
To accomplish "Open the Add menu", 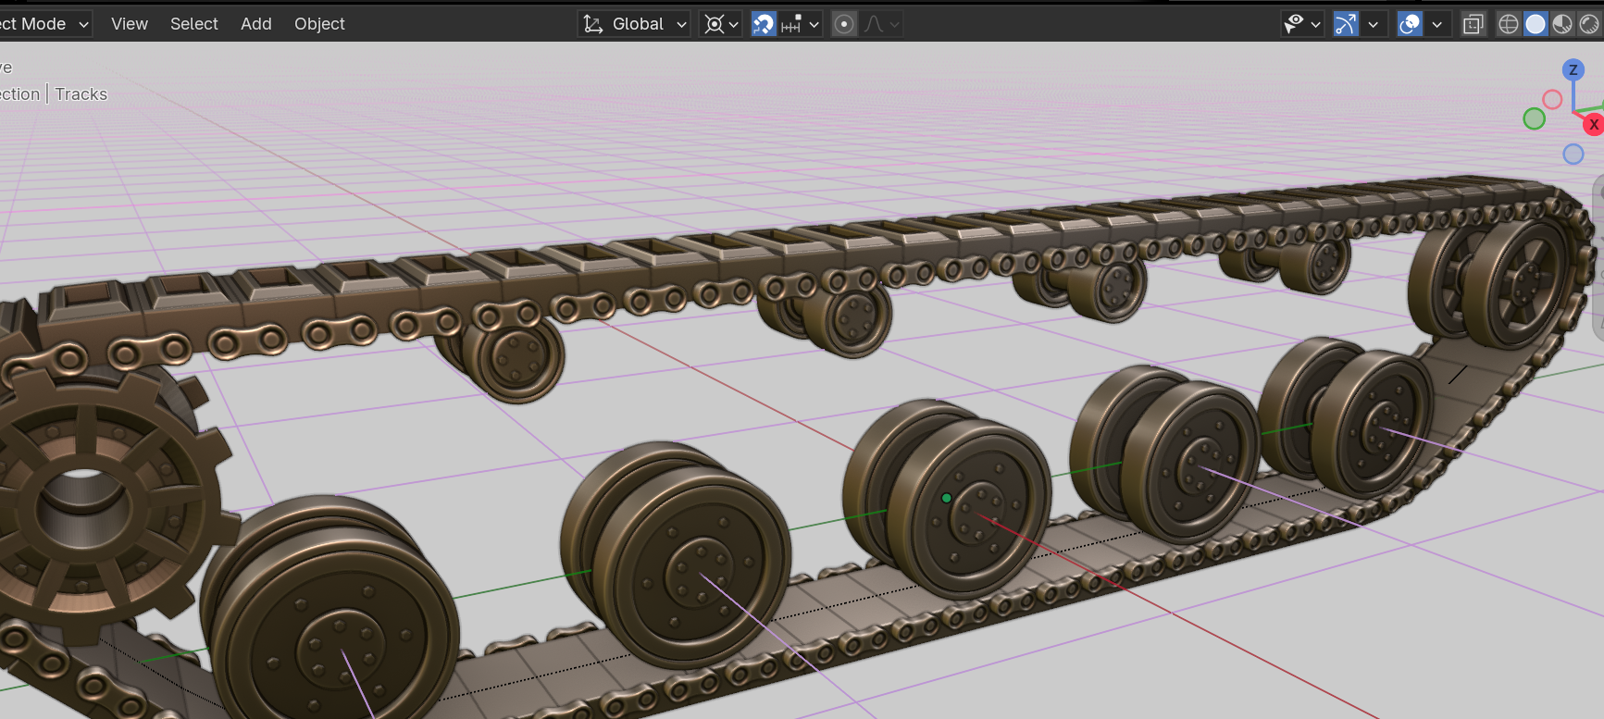I will 256,24.
